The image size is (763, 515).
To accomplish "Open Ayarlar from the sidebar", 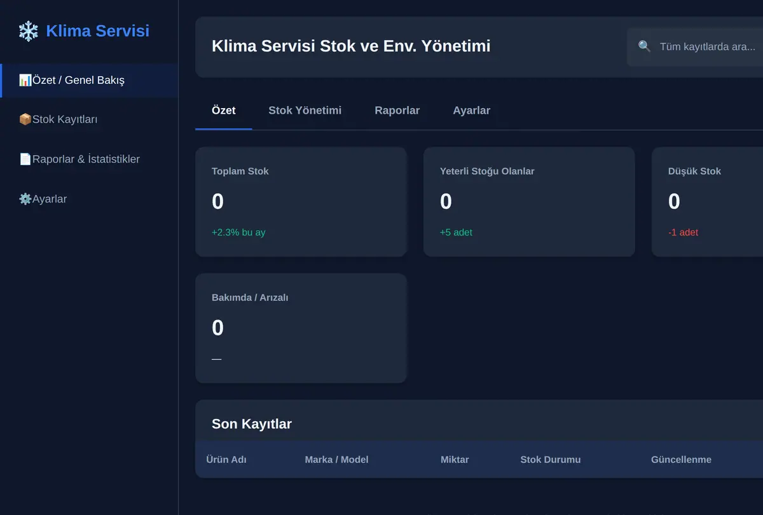I will pyautogui.click(x=89, y=199).
